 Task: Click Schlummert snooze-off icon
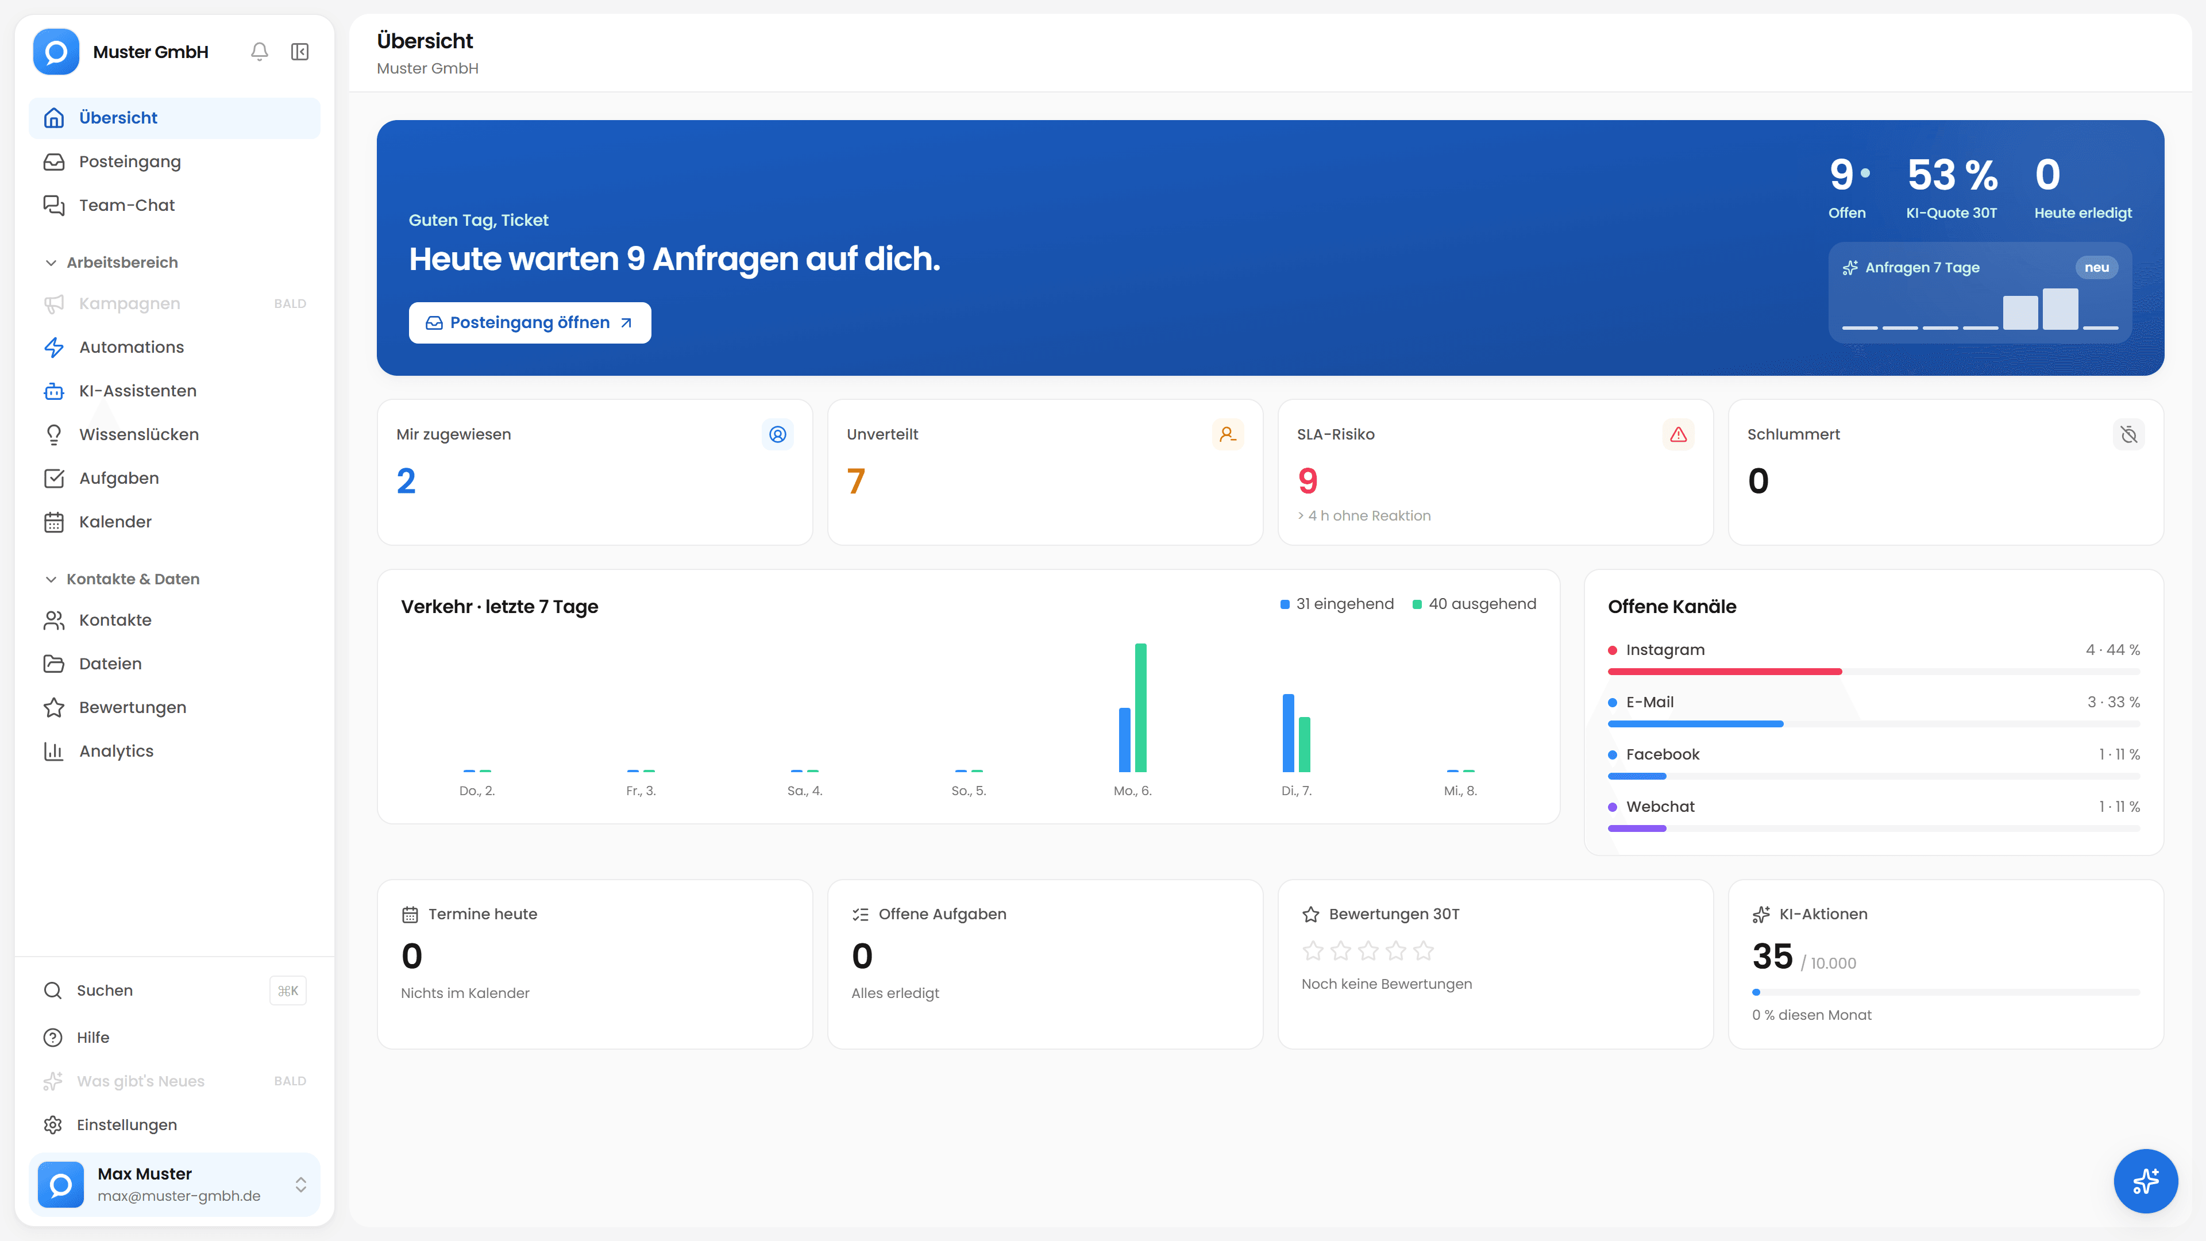coord(2129,434)
